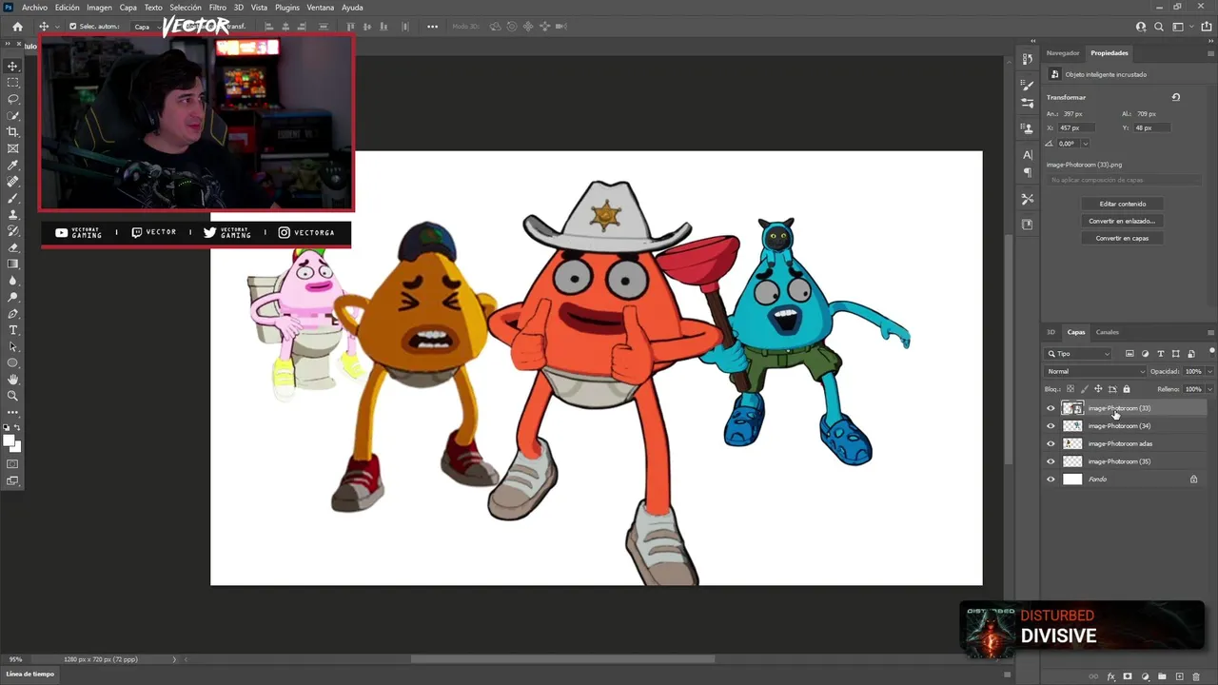Select the Move tool in the toolbar
The width and height of the screenshot is (1218, 685).
tap(13, 66)
